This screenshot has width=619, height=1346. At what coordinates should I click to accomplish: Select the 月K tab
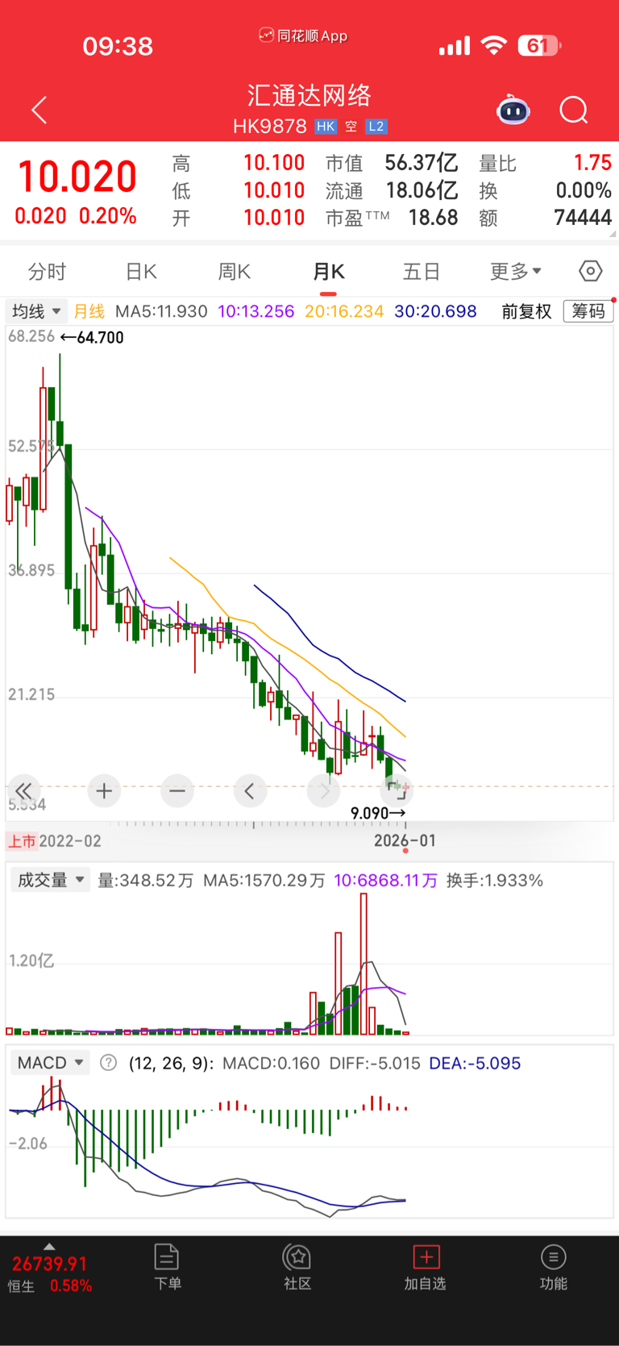point(329,272)
